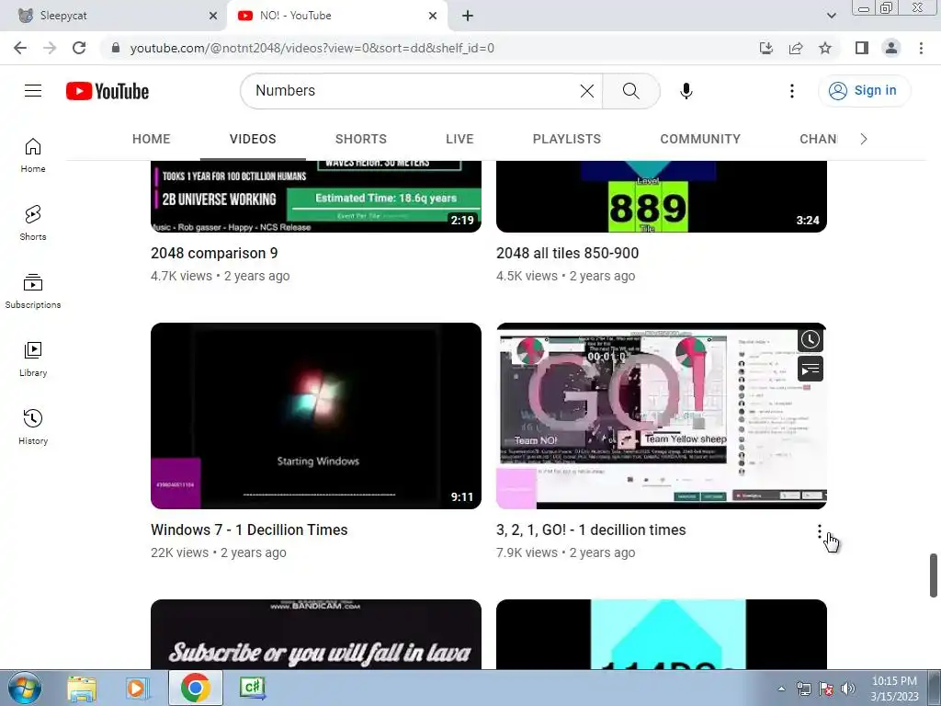The image size is (941, 706).
Task: Open Windows Media Player from taskbar
Action: point(138,688)
